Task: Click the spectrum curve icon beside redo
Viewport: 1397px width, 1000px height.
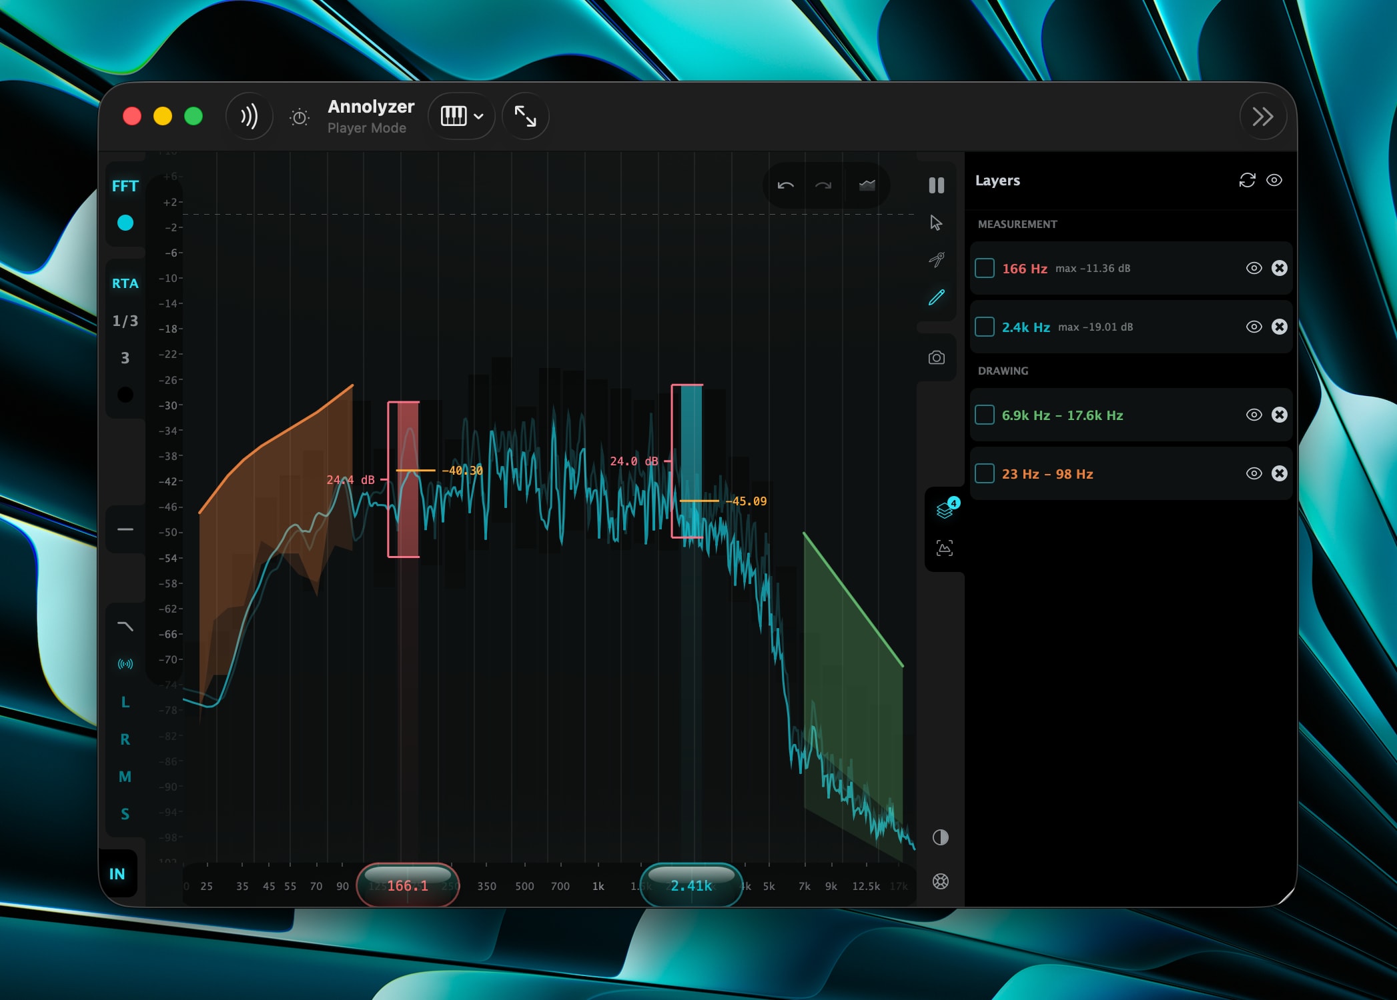Action: pos(867,185)
